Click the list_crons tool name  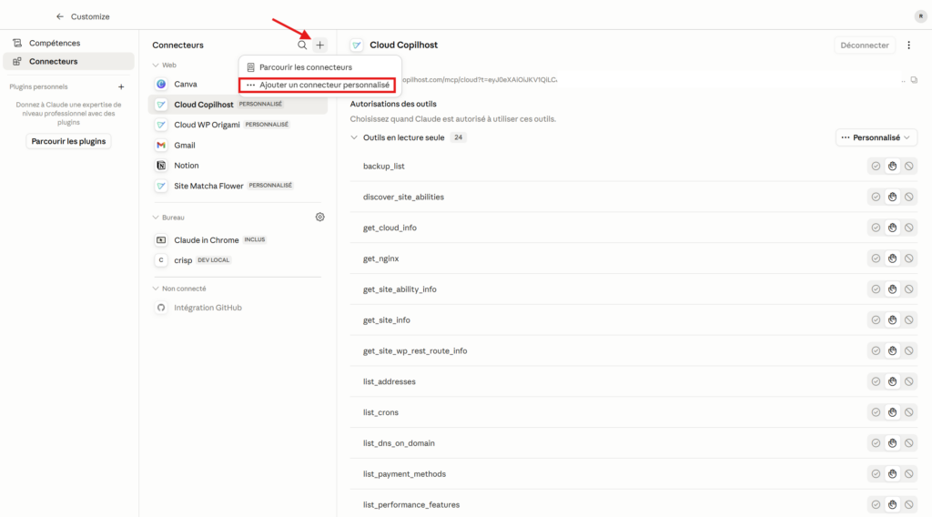click(380, 412)
